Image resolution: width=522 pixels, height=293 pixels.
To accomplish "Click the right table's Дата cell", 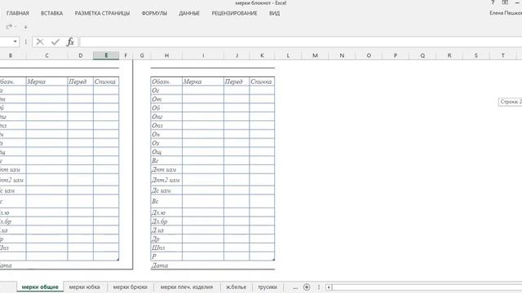I will (x=166, y=265).
